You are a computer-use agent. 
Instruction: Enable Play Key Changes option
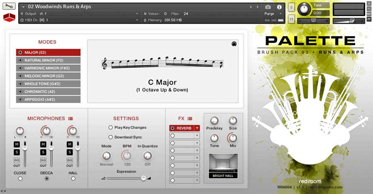110,128
